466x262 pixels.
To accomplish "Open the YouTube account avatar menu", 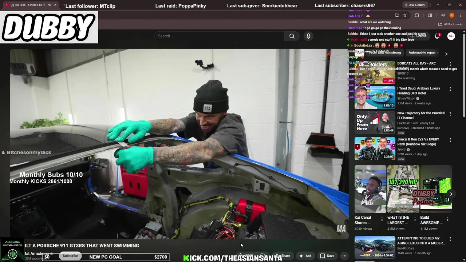I will click(x=451, y=36).
